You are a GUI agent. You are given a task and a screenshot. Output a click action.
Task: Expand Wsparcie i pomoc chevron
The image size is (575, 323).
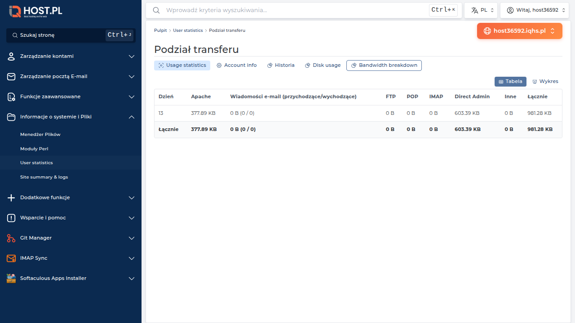(x=132, y=218)
